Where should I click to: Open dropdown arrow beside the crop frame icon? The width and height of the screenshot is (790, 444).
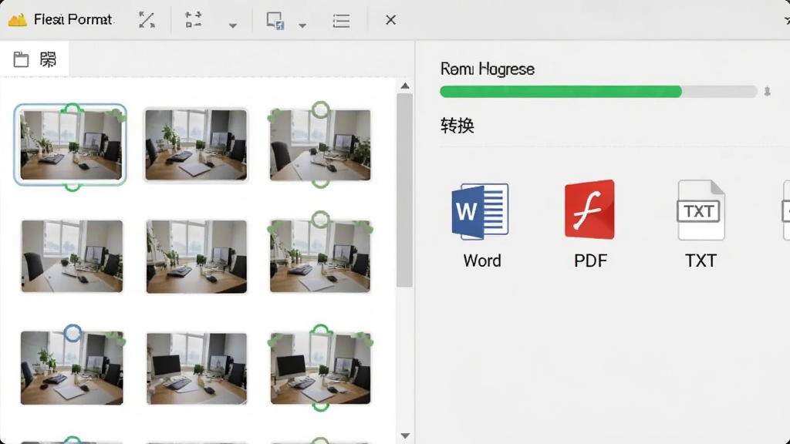tap(232, 25)
